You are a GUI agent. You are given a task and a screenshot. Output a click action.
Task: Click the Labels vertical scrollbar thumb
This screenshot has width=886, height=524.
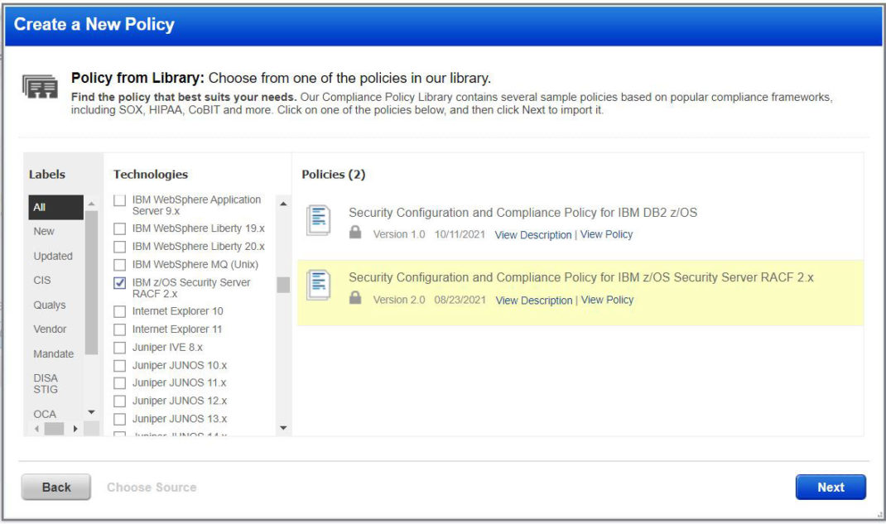pos(92,283)
